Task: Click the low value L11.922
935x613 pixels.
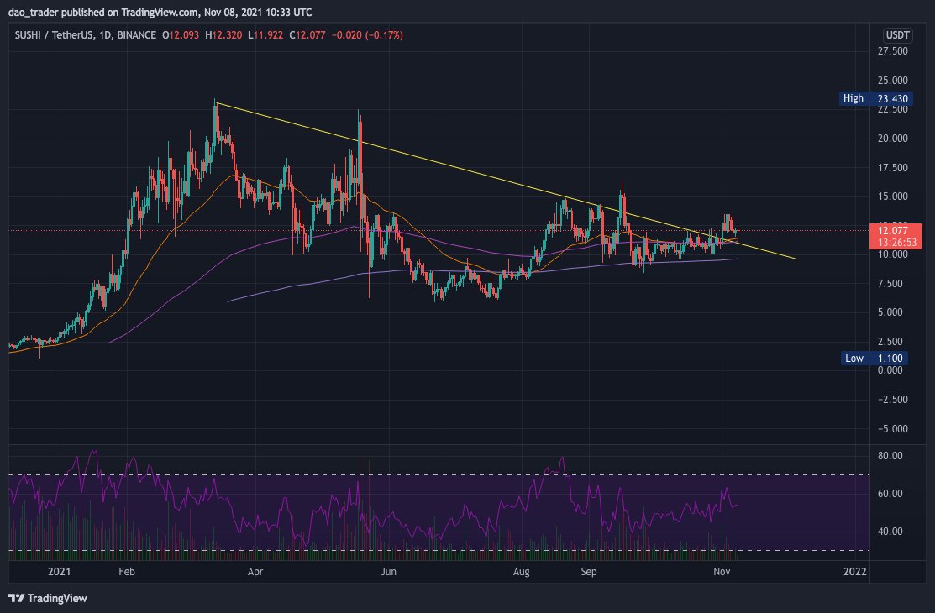Action: [x=265, y=35]
